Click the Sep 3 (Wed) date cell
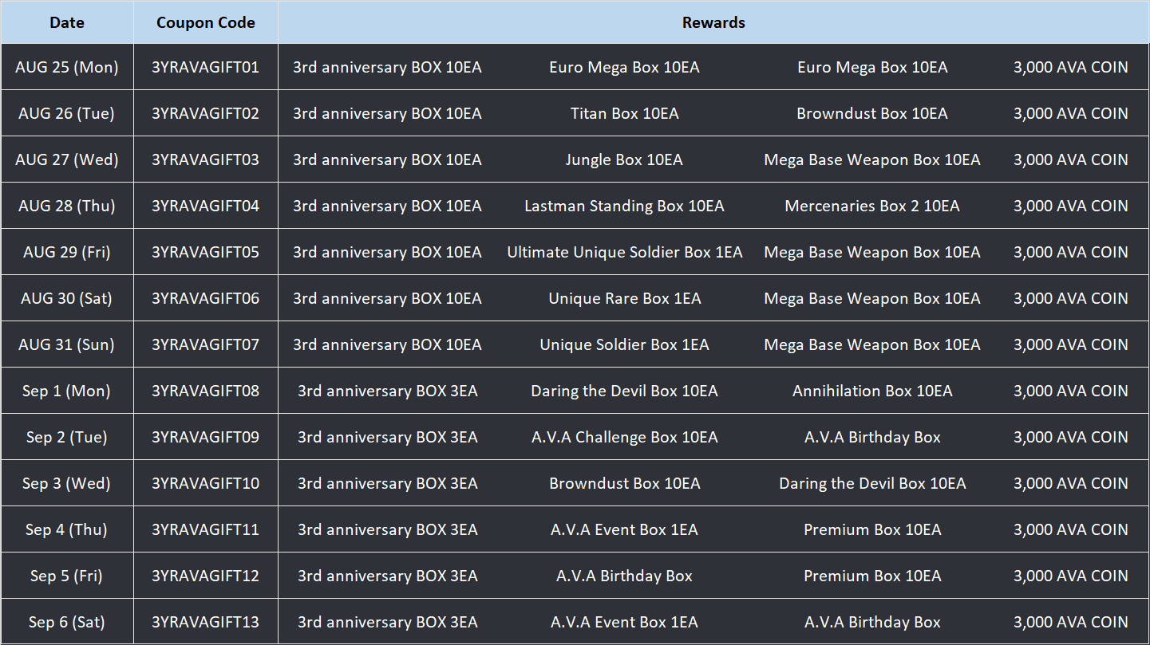This screenshot has height=645, width=1150. click(67, 483)
